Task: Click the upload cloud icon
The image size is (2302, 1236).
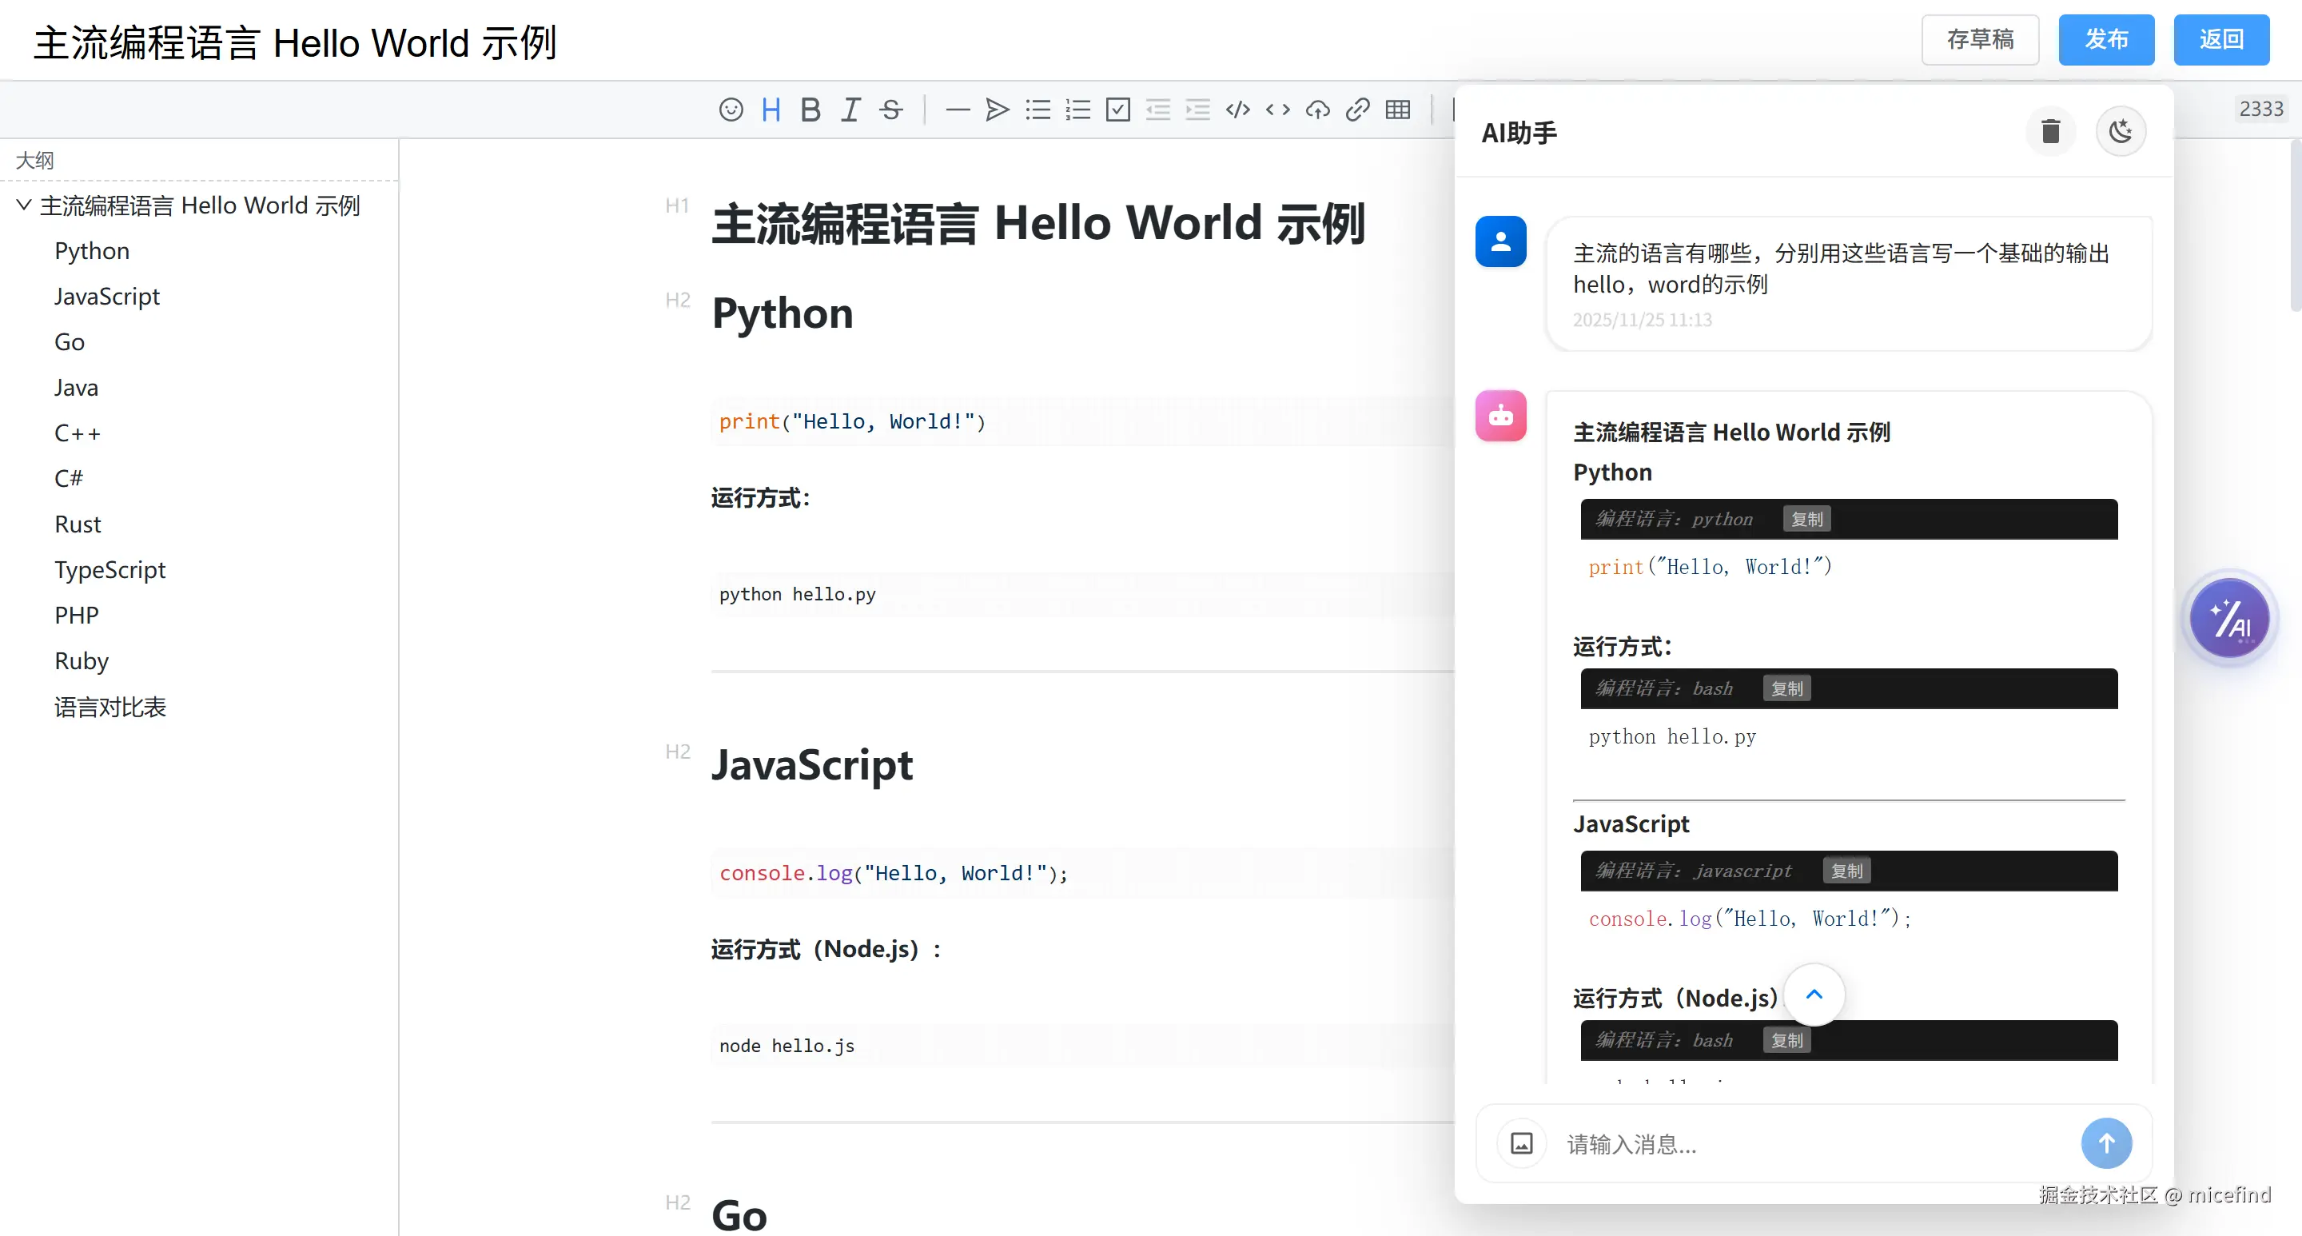Action: point(1317,110)
